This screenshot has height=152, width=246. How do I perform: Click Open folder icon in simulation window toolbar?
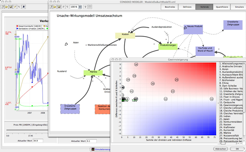pyautogui.click(x=7, y=7)
